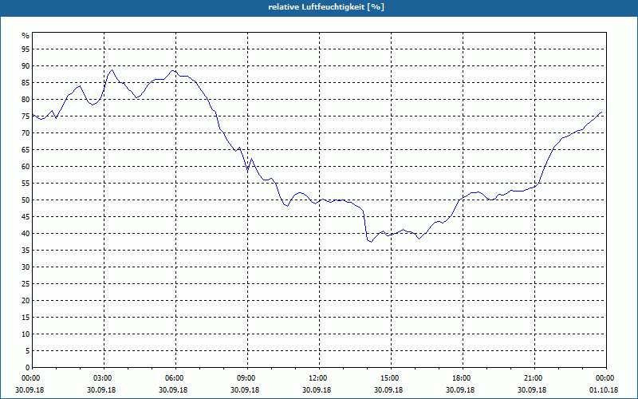Click the 00:00 30.09.18 start label
This screenshot has width=638, height=399.
[x=30, y=384]
